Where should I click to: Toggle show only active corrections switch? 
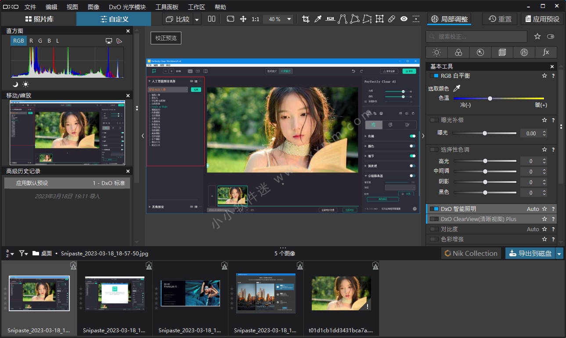point(551,36)
